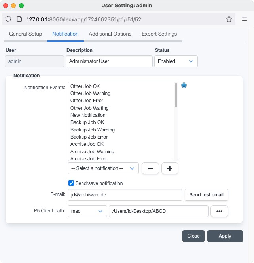The height and width of the screenshot is (263, 254).
Task: Open the three-dot browse button for client path
Action: (219, 211)
